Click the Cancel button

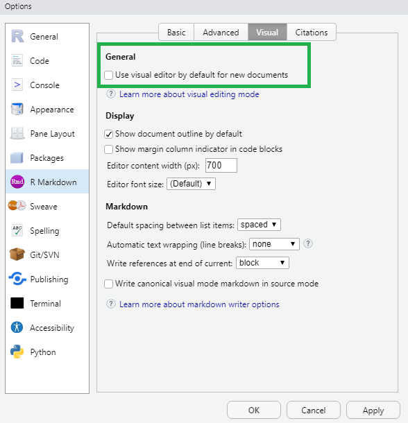314,410
